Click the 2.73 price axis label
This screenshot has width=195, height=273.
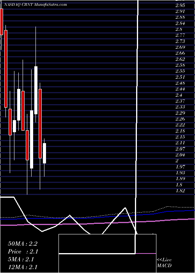tap(180, 41)
